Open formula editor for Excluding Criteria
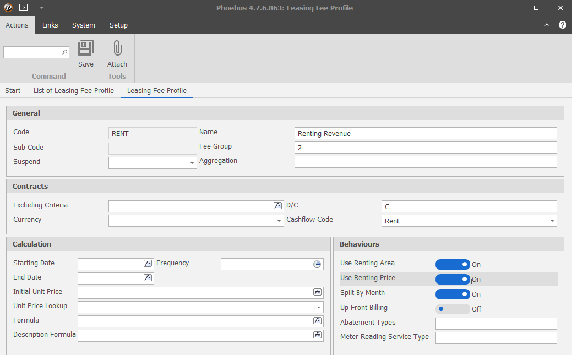Image resolution: width=572 pixels, height=355 pixels. [x=277, y=206]
